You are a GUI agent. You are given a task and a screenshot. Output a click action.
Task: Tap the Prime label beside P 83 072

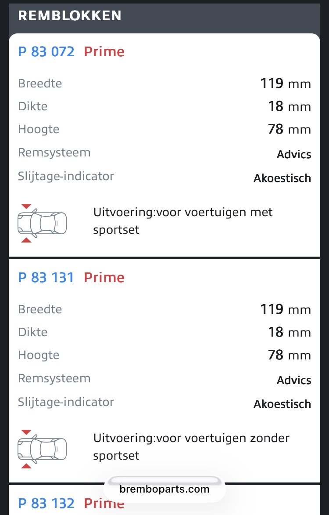[104, 52]
